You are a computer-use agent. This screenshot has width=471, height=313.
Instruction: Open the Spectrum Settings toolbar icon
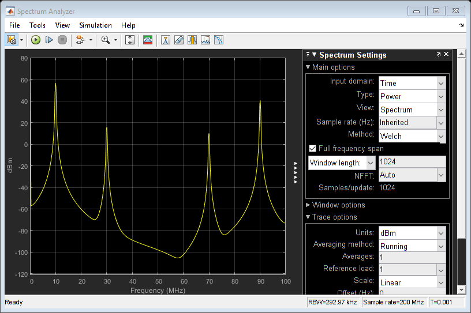[148, 40]
